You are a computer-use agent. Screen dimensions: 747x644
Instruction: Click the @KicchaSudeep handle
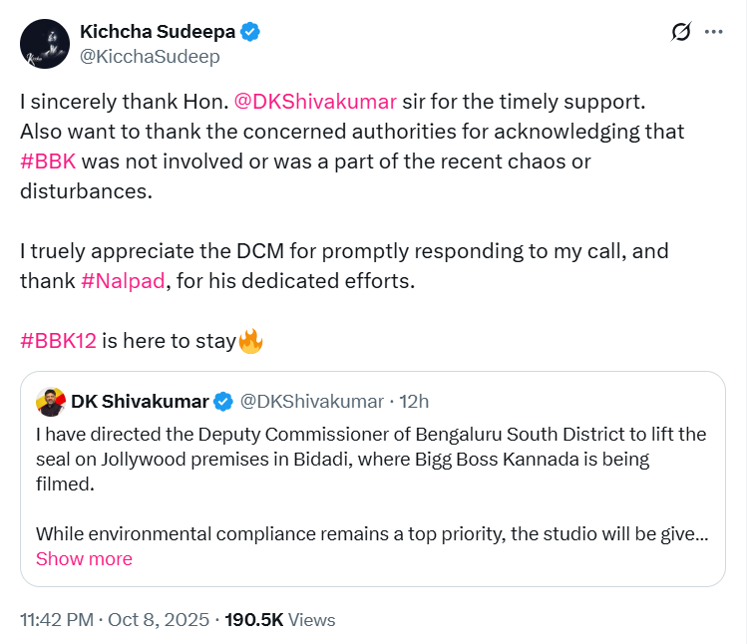(x=150, y=57)
